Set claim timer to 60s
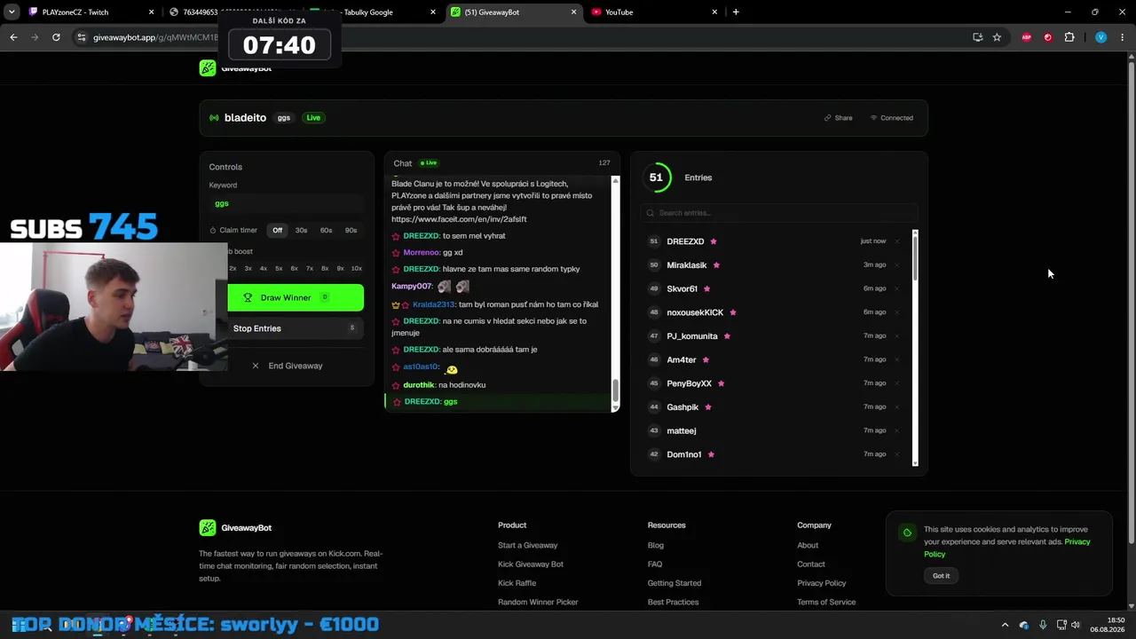Viewport: 1136px width, 639px height. pos(327,231)
